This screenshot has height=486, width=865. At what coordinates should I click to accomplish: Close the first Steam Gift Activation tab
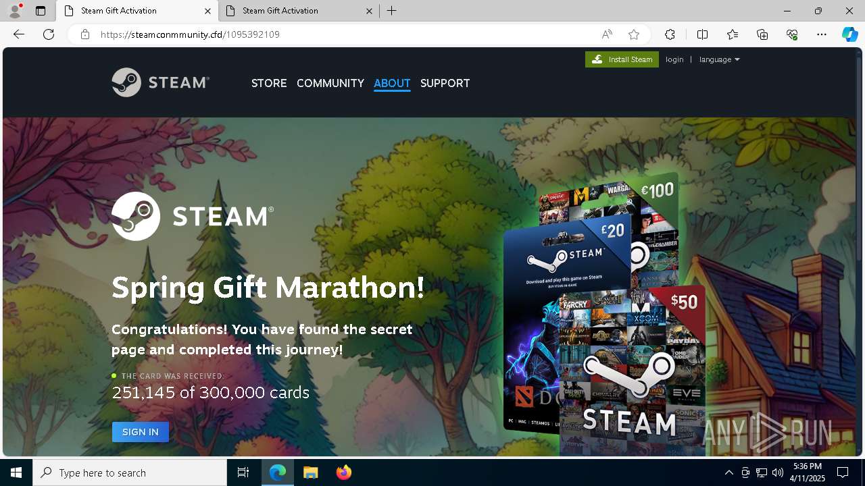pos(207,11)
